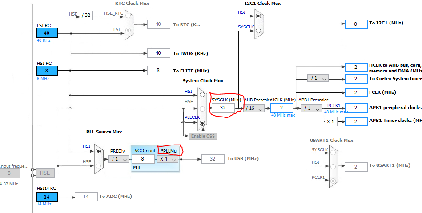The height and width of the screenshot is (213, 422).
Task: Click the VCOInput value box
Action: 142,159
